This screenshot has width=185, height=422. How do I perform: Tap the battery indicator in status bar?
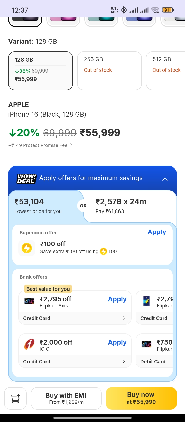point(168,10)
